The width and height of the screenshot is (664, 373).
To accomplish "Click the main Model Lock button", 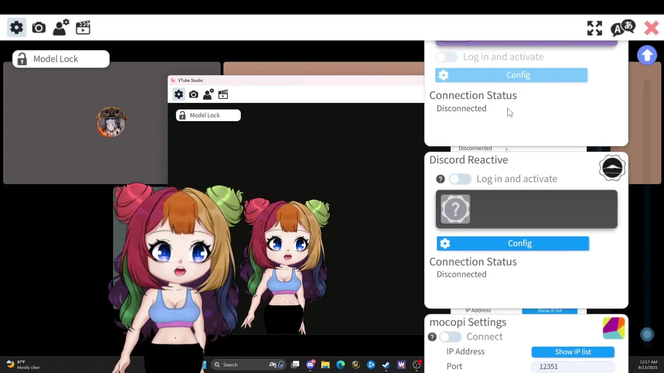I will [61, 59].
